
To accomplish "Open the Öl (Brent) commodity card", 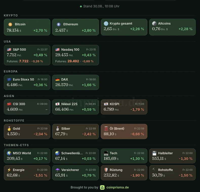I will point(124,131).
